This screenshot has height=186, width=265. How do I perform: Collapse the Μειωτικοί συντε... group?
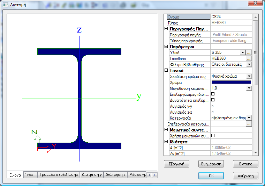[166, 130]
